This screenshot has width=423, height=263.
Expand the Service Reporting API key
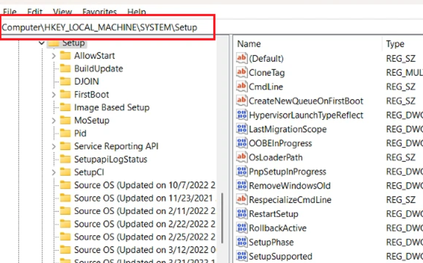[x=53, y=146]
